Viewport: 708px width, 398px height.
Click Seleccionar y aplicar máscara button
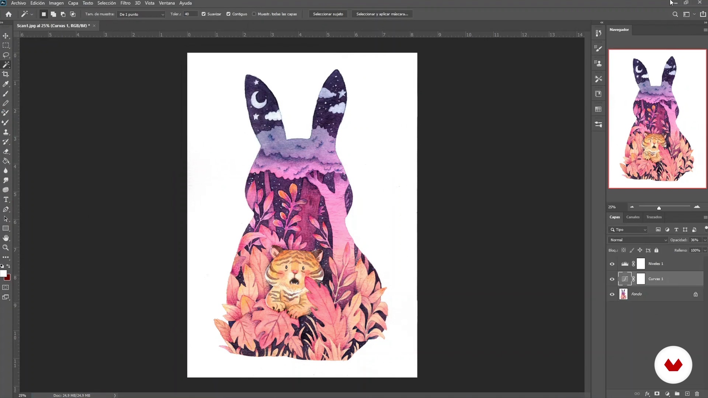(382, 14)
